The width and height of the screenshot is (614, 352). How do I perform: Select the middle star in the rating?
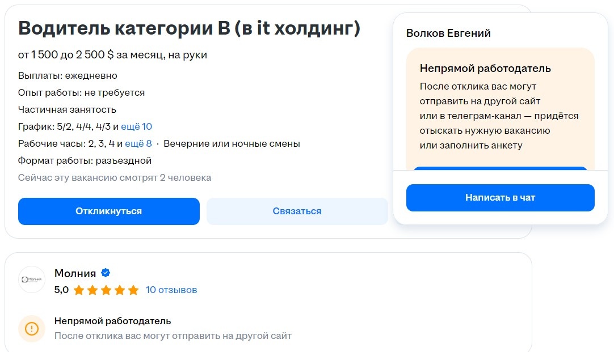104,290
